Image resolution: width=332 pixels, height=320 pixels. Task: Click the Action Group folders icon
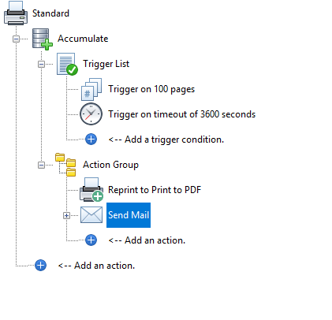[65, 165]
